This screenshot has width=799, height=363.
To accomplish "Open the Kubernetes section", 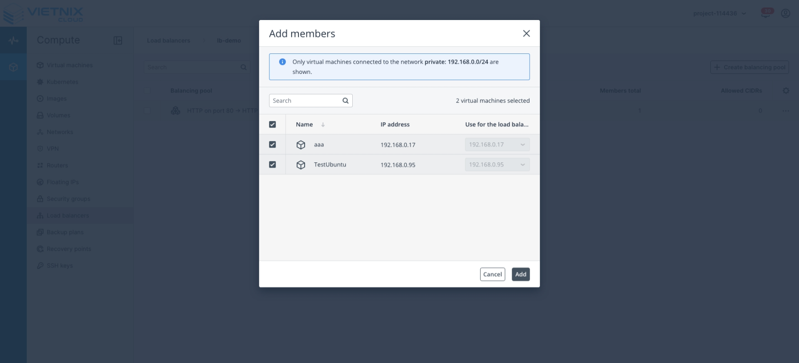I will pos(62,82).
